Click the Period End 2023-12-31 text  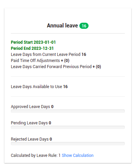[x=32, y=48]
